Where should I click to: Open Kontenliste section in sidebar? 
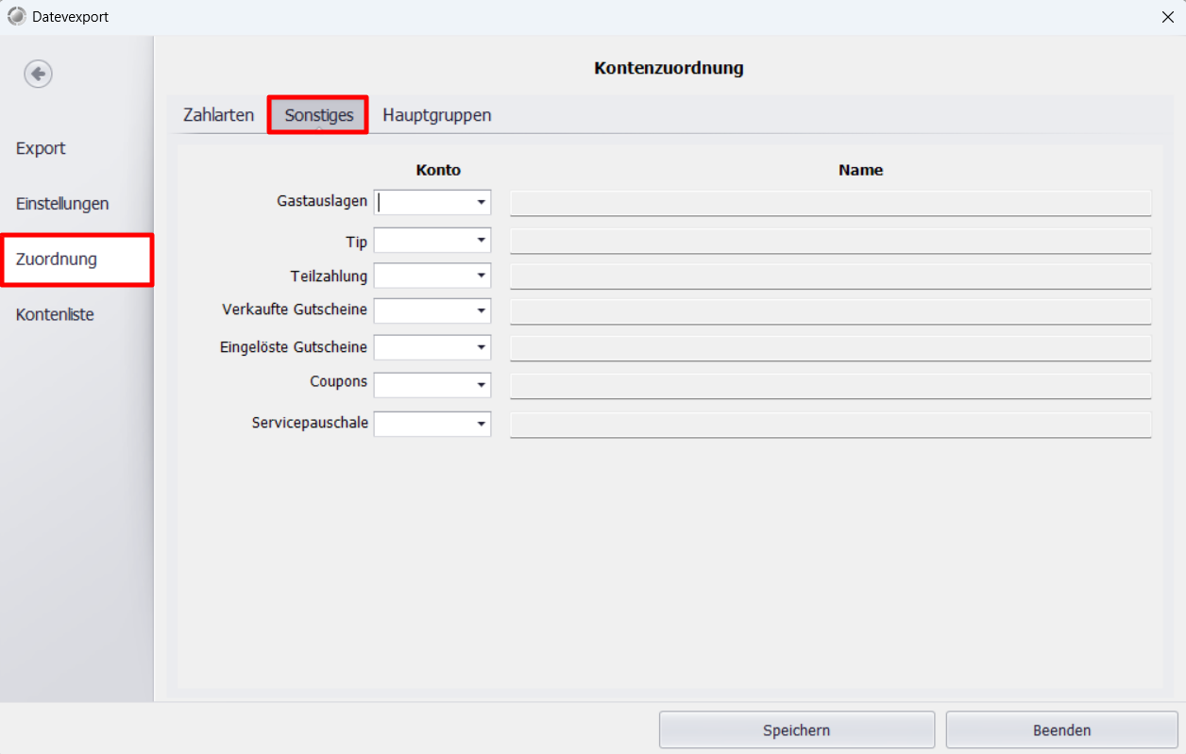pos(55,314)
